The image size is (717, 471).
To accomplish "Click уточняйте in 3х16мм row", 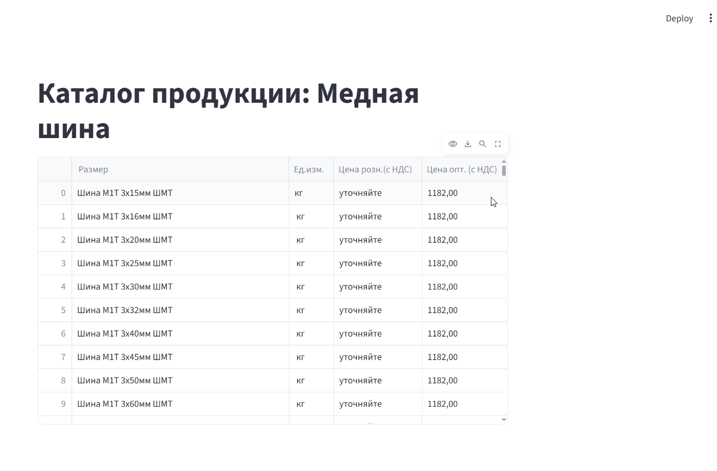I will point(377,217).
